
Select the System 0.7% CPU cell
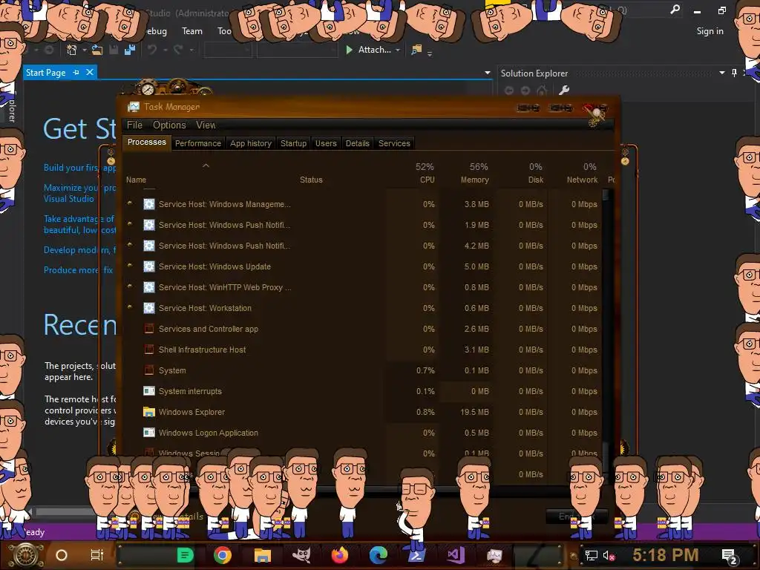click(413, 370)
